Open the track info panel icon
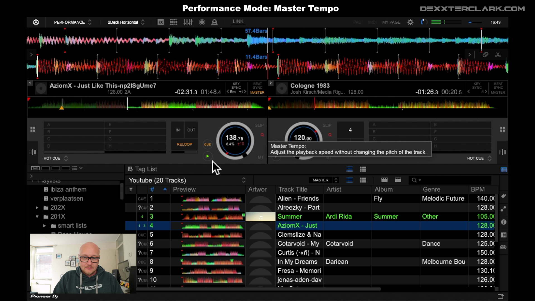The height and width of the screenshot is (301, 535). (503, 222)
